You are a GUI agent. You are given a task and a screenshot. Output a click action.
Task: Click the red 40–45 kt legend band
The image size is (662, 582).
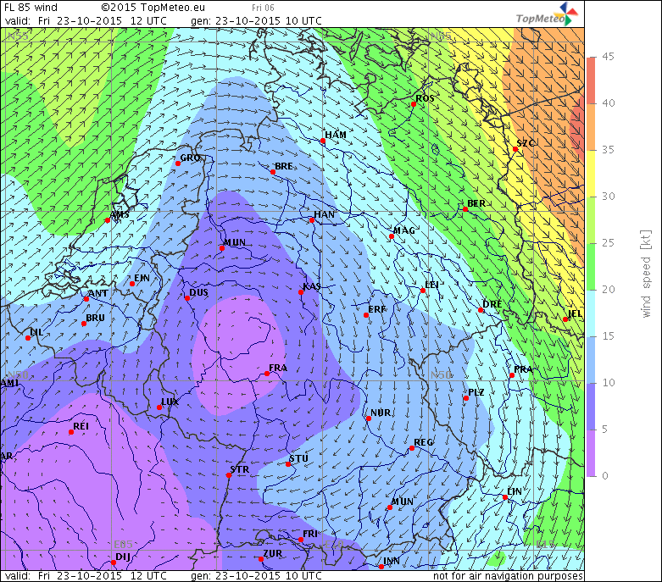click(x=592, y=80)
